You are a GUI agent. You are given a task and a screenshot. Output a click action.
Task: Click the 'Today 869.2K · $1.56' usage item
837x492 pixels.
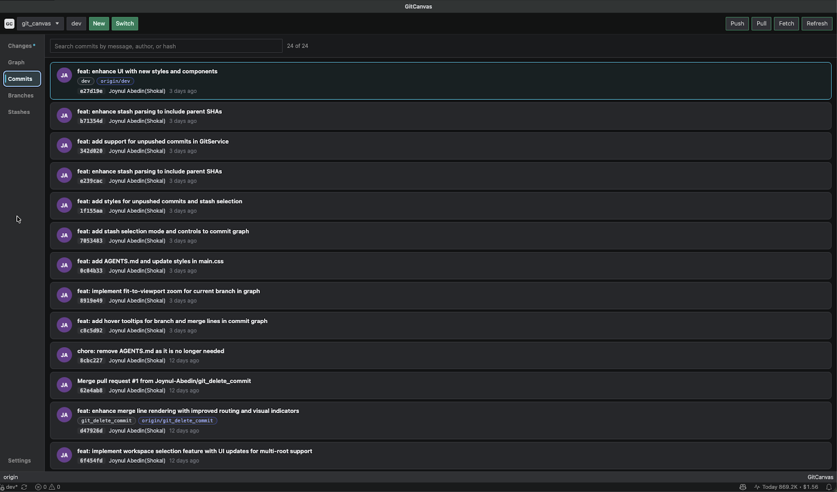click(x=786, y=487)
